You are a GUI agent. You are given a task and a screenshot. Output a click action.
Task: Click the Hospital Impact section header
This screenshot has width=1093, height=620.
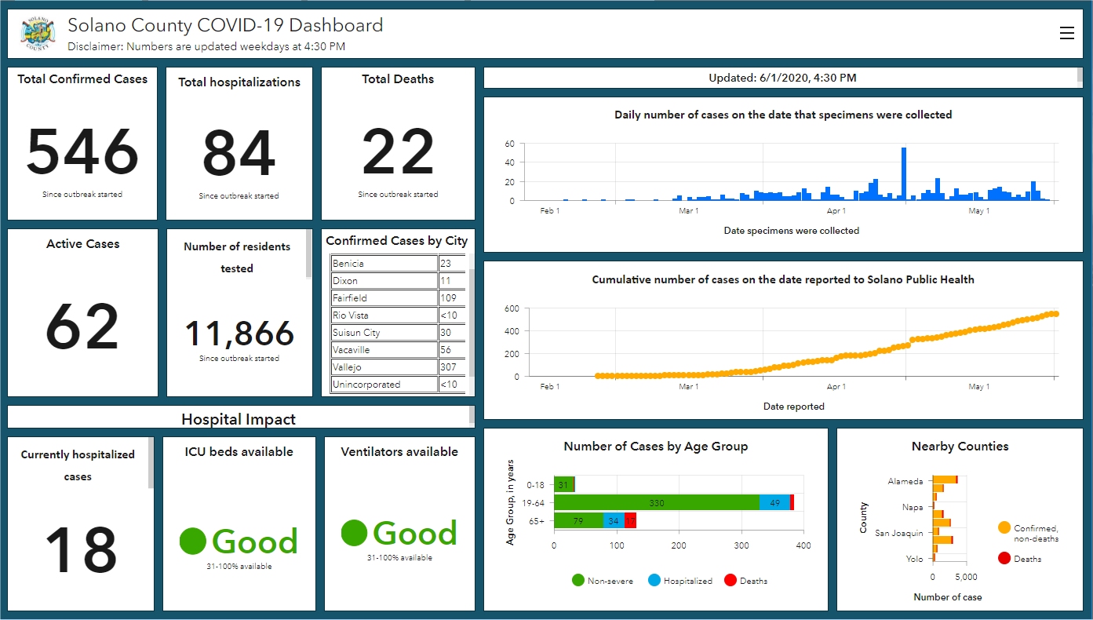coord(239,419)
